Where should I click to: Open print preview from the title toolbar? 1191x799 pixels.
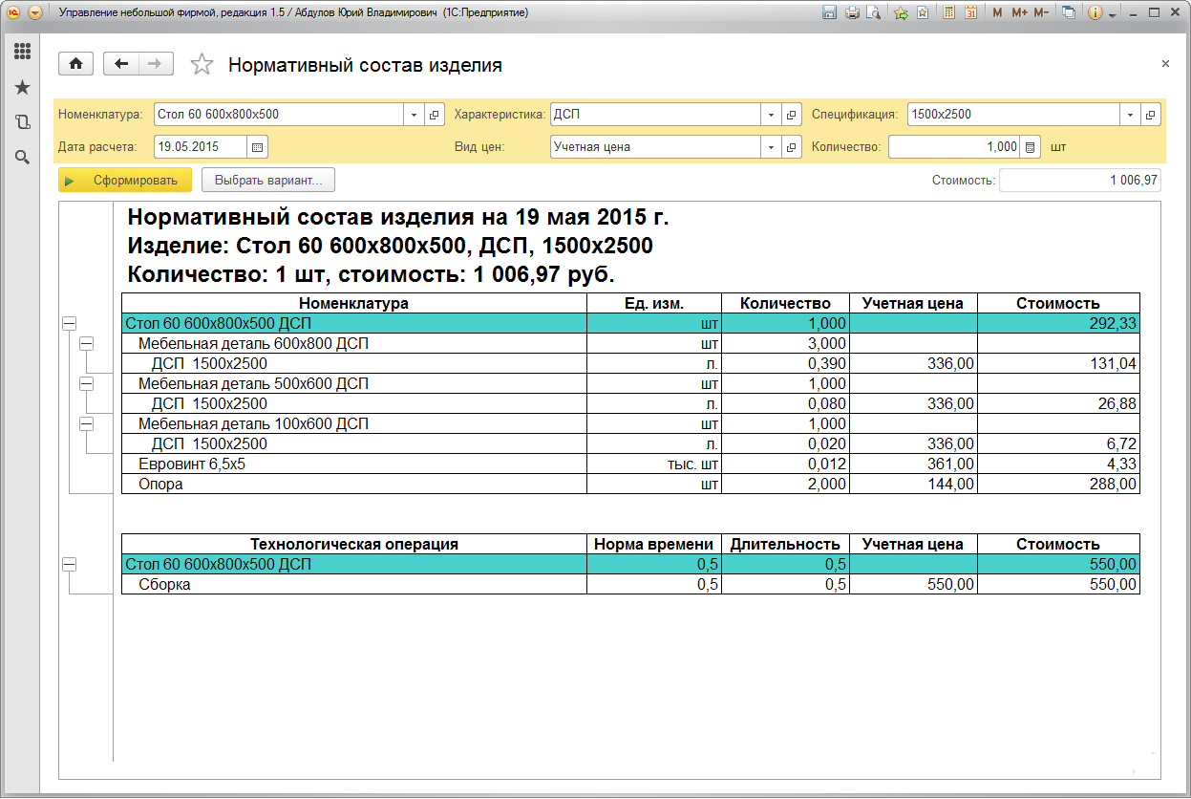click(872, 13)
